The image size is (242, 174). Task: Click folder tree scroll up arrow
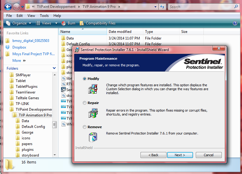55,75
